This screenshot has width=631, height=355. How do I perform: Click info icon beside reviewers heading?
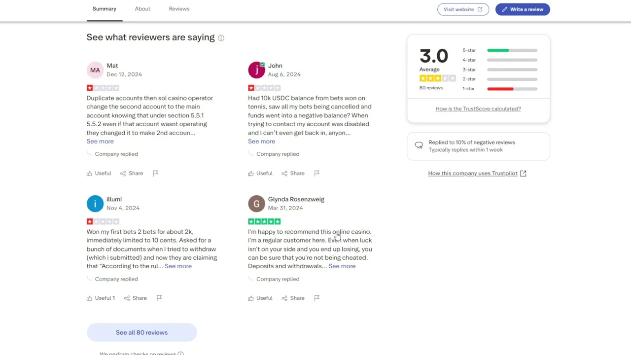coord(221,38)
